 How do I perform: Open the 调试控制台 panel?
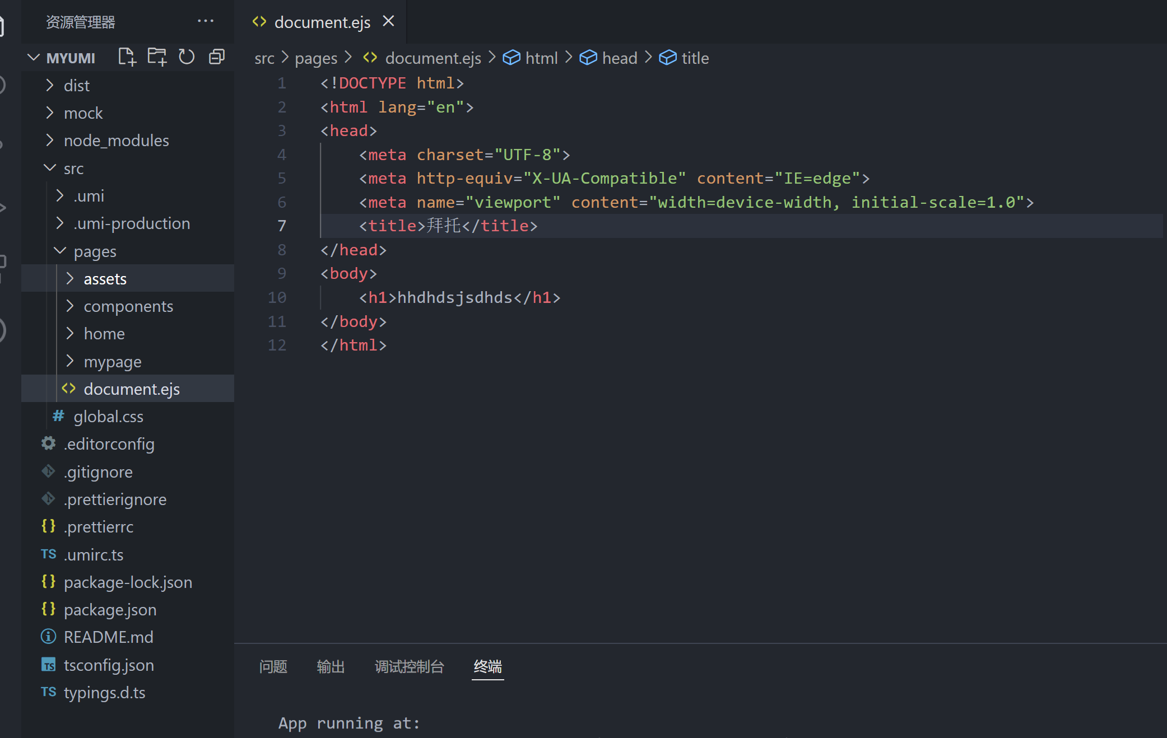tap(409, 666)
